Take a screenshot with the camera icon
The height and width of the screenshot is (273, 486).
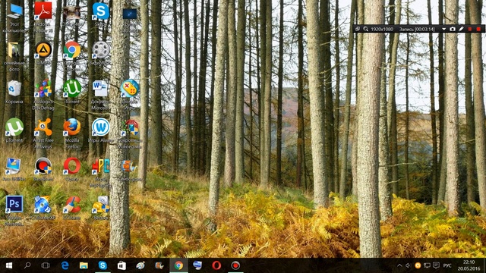pyautogui.click(x=453, y=29)
